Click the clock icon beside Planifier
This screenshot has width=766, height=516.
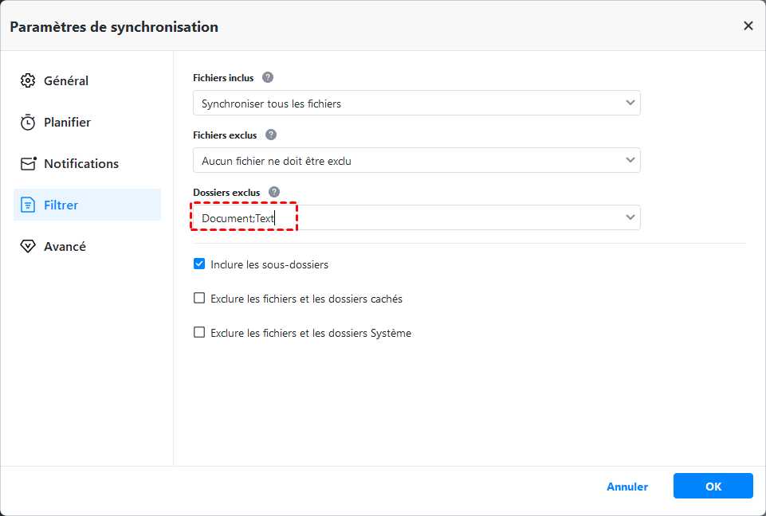tap(28, 122)
